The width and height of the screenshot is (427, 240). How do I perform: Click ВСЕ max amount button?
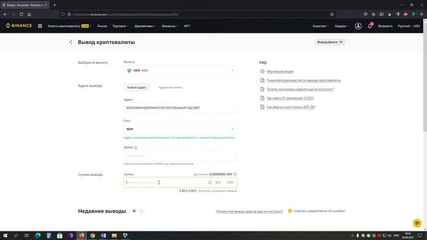click(x=218, y=183)
